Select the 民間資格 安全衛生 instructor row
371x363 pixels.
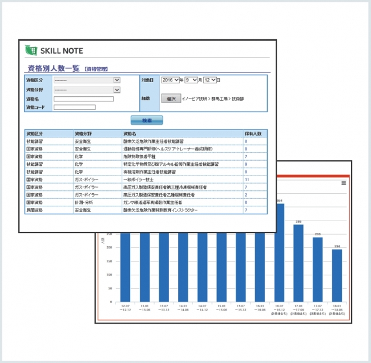[143, 210]
